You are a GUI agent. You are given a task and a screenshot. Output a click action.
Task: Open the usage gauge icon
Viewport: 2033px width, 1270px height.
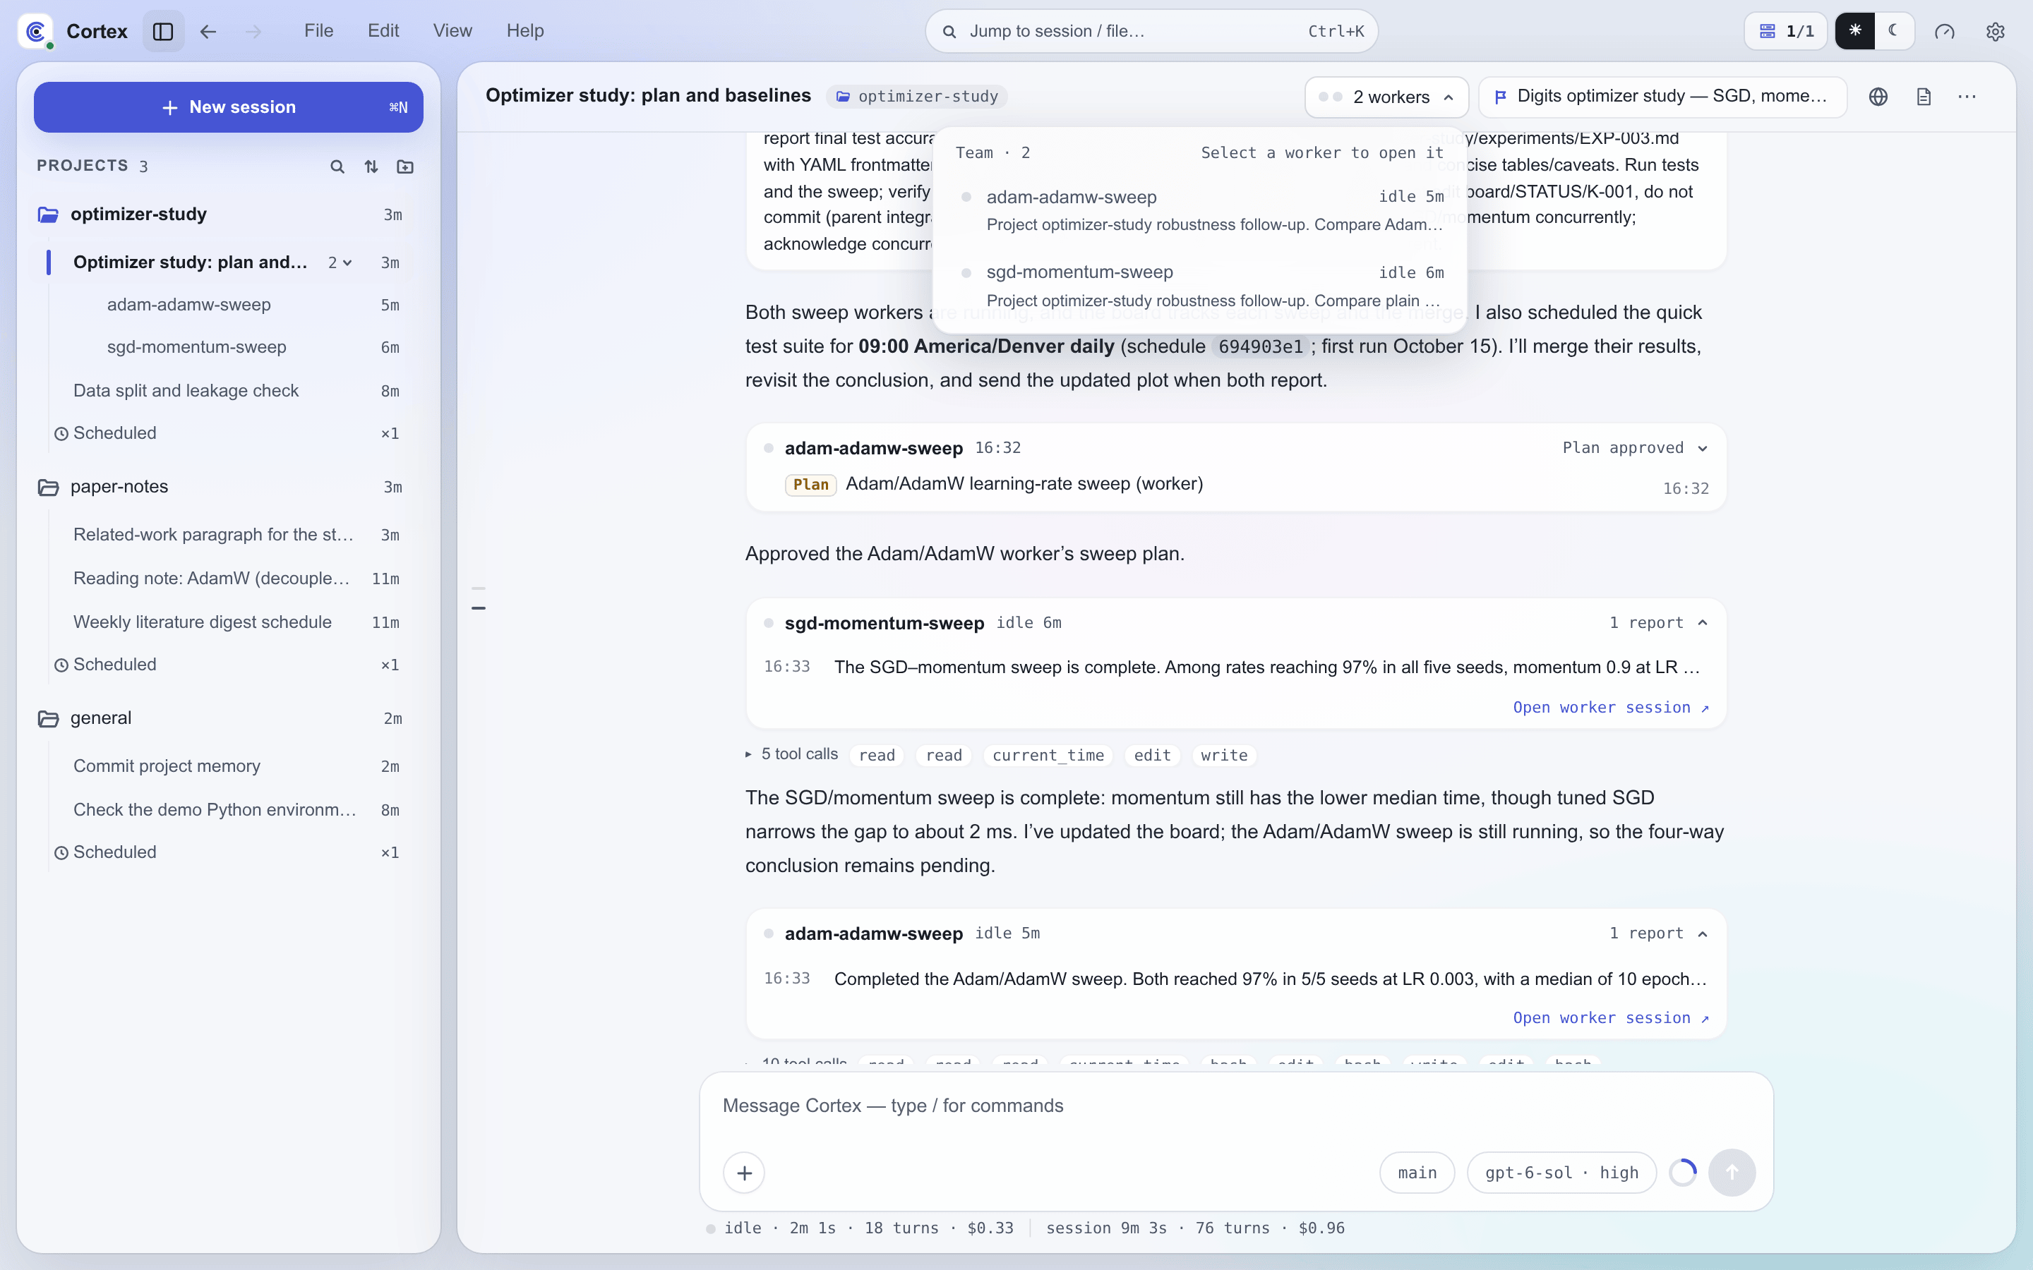tap(1945, 31)
